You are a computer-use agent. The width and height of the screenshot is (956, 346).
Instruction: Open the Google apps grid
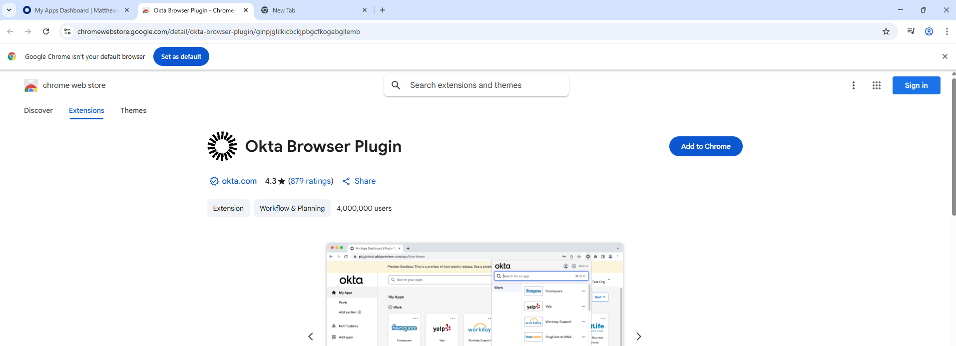pyautogui.click(x=877, y=85)
